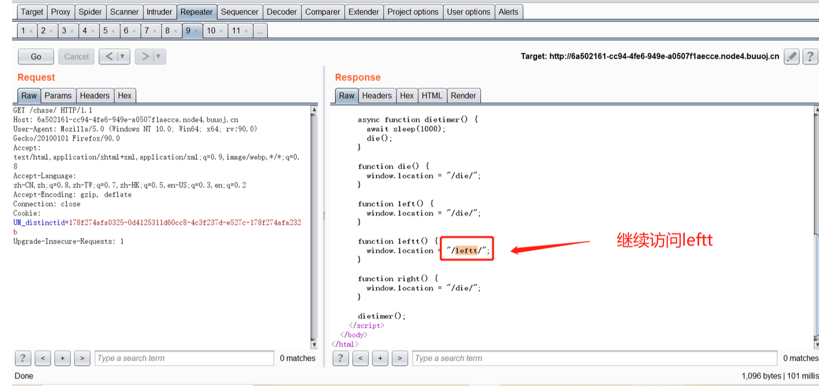Close Repeater tab 2
Viewport: 819px width, 386px height.
pyautogui.click(x=51, y=31)
